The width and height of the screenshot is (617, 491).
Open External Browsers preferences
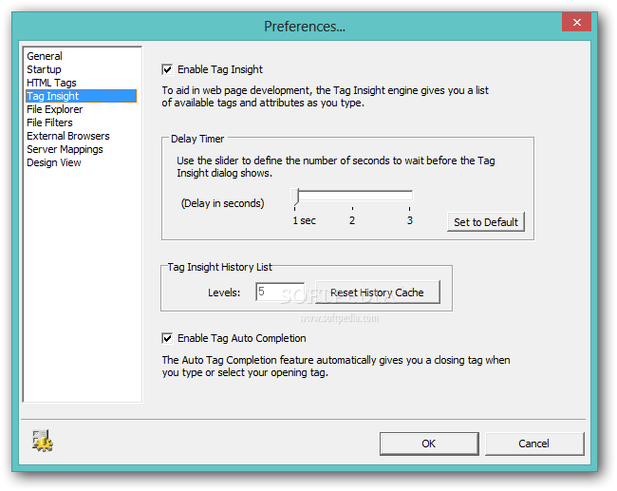[81, 136]
